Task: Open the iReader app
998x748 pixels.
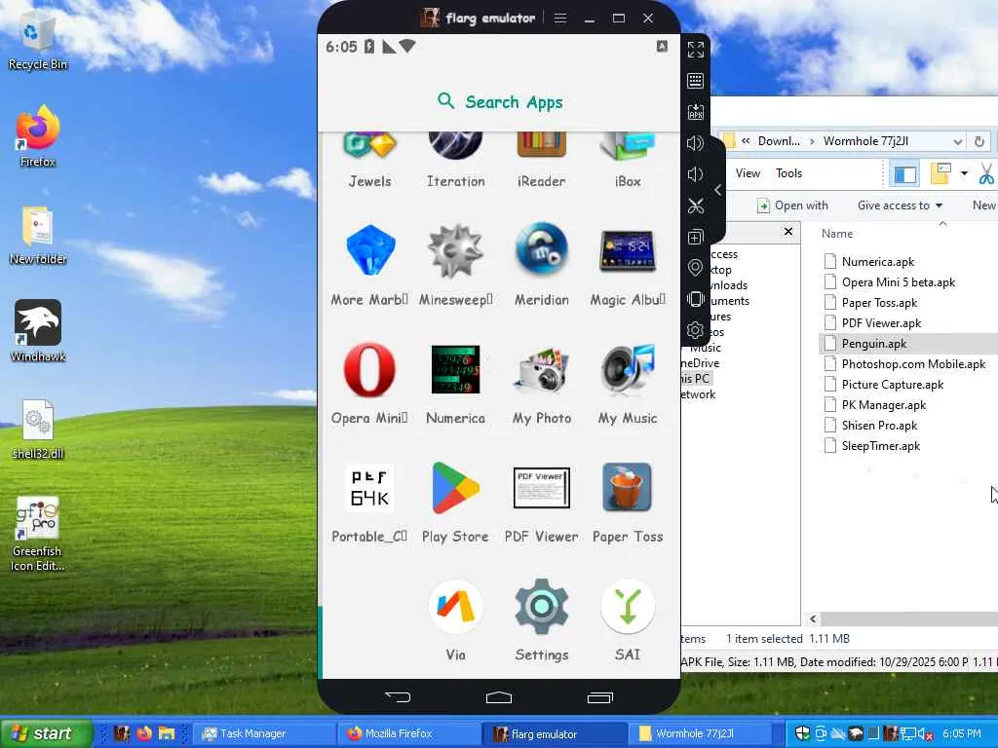Action: coord(542,159)
